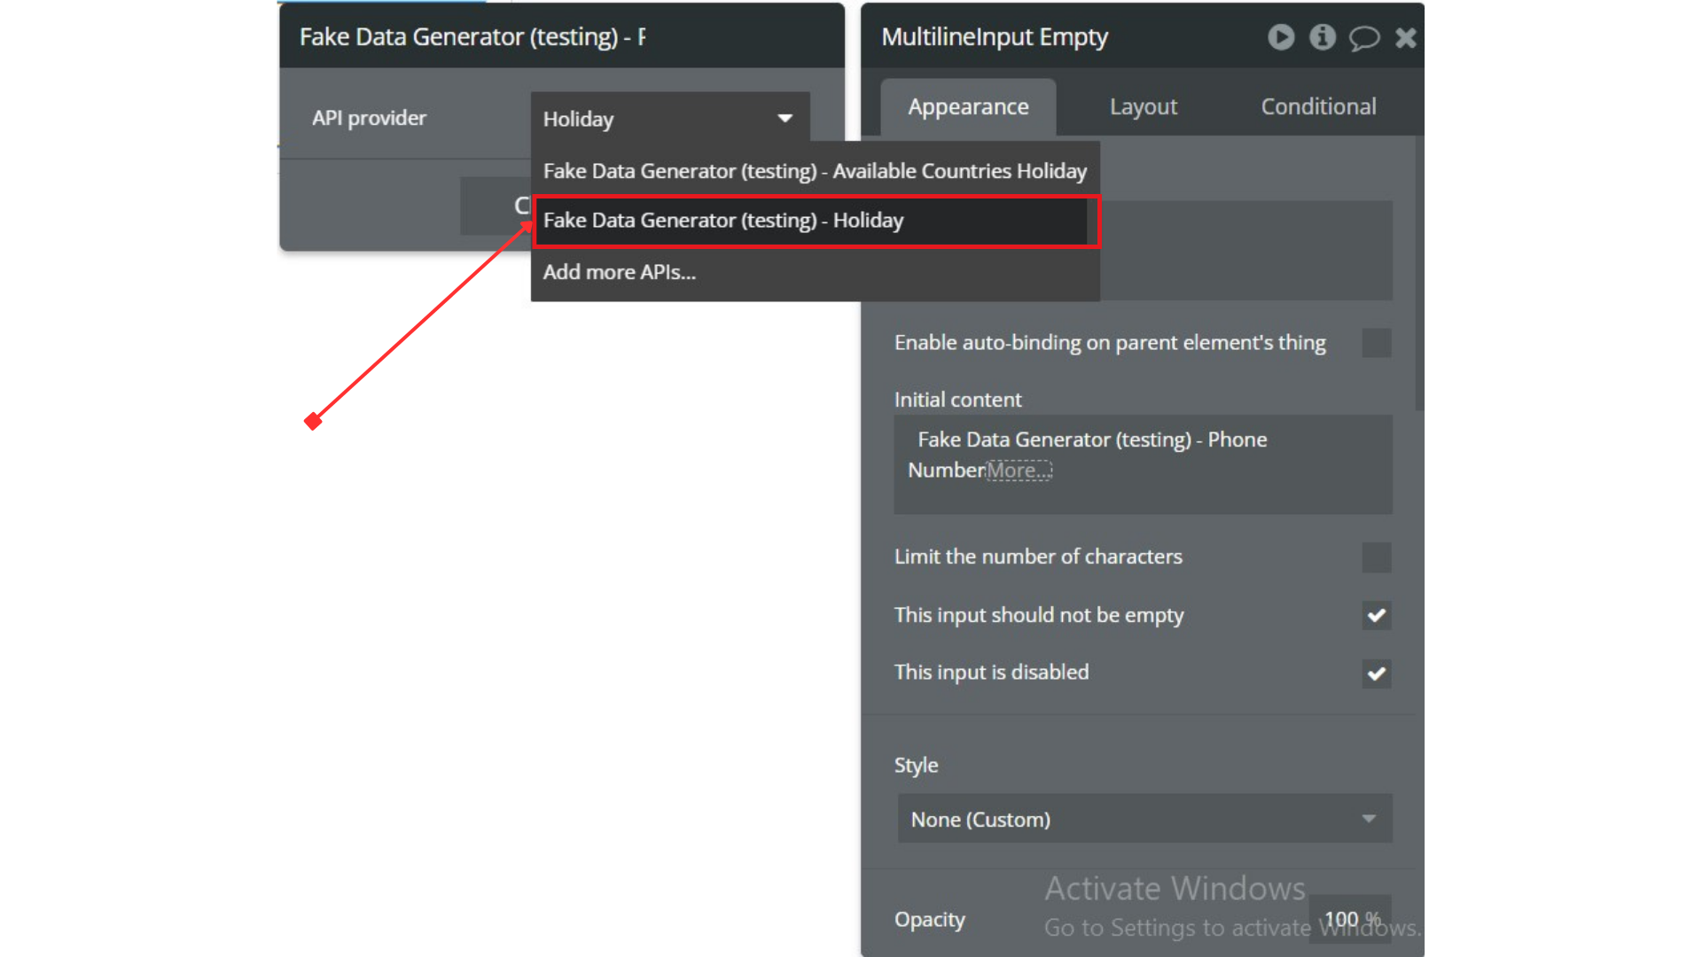Choose Available Countries Holiday option
The height and width of the screenshot is (957, 1702).
click(815, 171)
